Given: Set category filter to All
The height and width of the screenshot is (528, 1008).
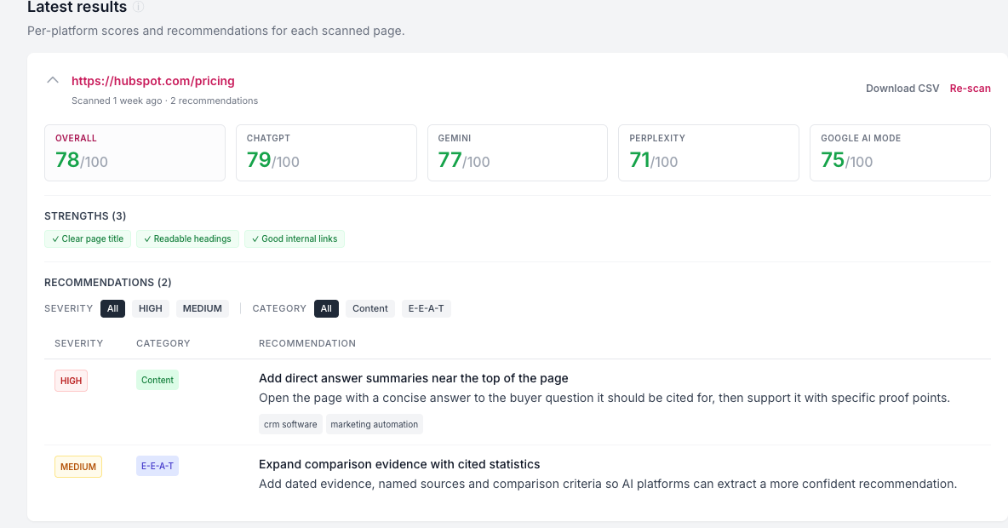Looking at the screenshot, I should click(326, 308).
